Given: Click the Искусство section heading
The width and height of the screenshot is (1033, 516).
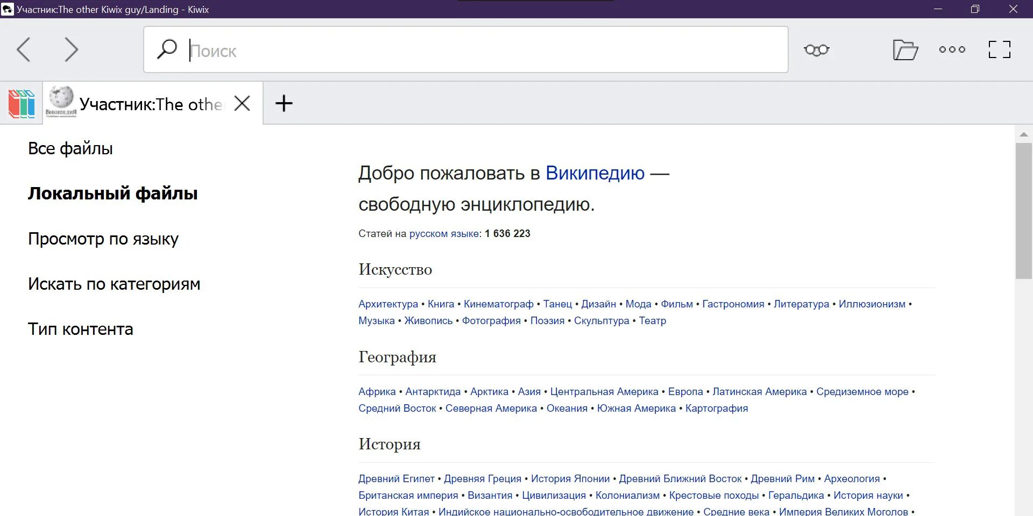Looking at the screenshot, I should point(395,270).
